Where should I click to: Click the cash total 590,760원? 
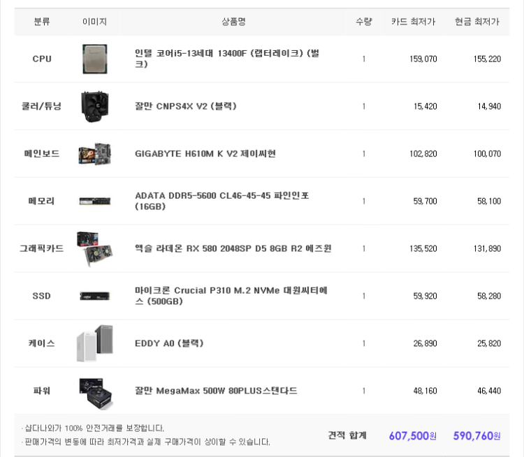pos(477,435)
